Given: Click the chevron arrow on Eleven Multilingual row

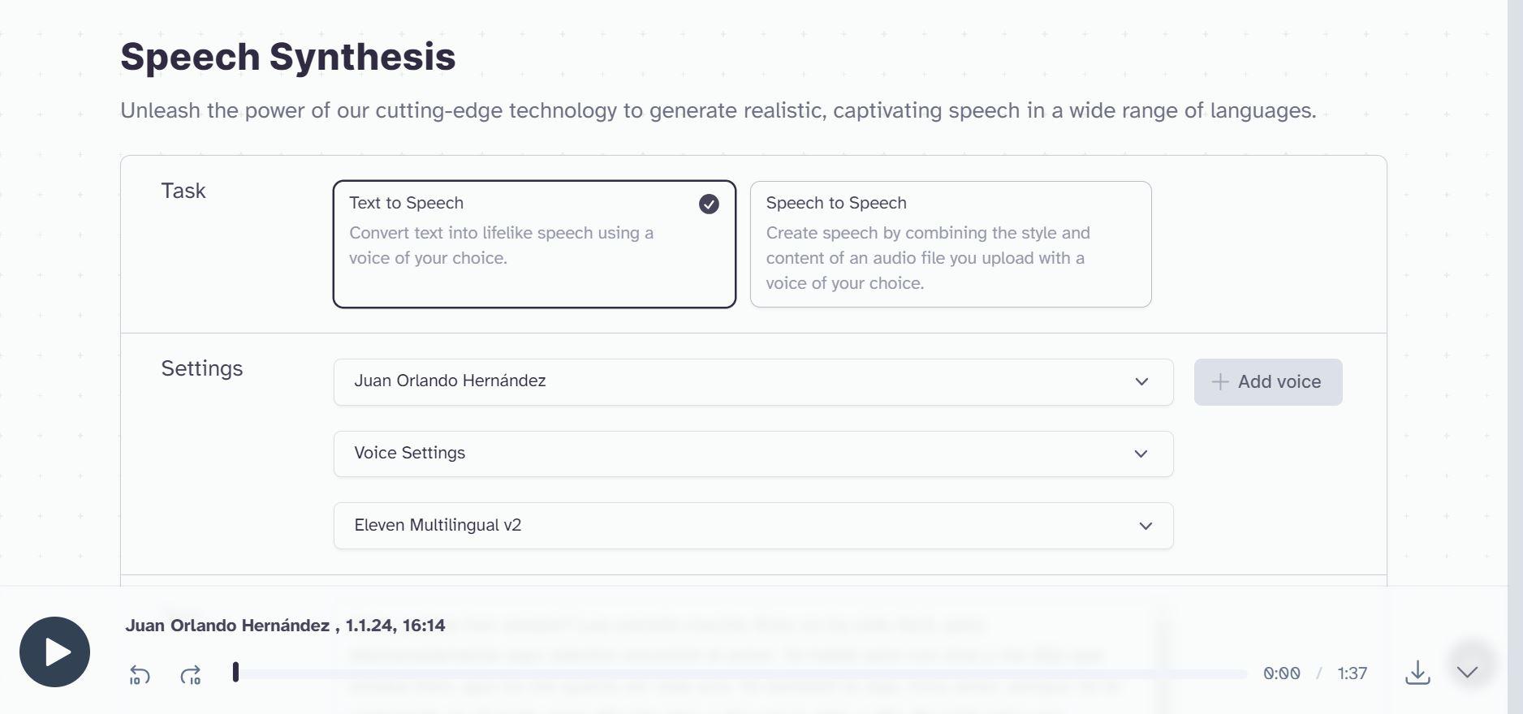Looking at the screenshot, I should tap(1145, 526).
